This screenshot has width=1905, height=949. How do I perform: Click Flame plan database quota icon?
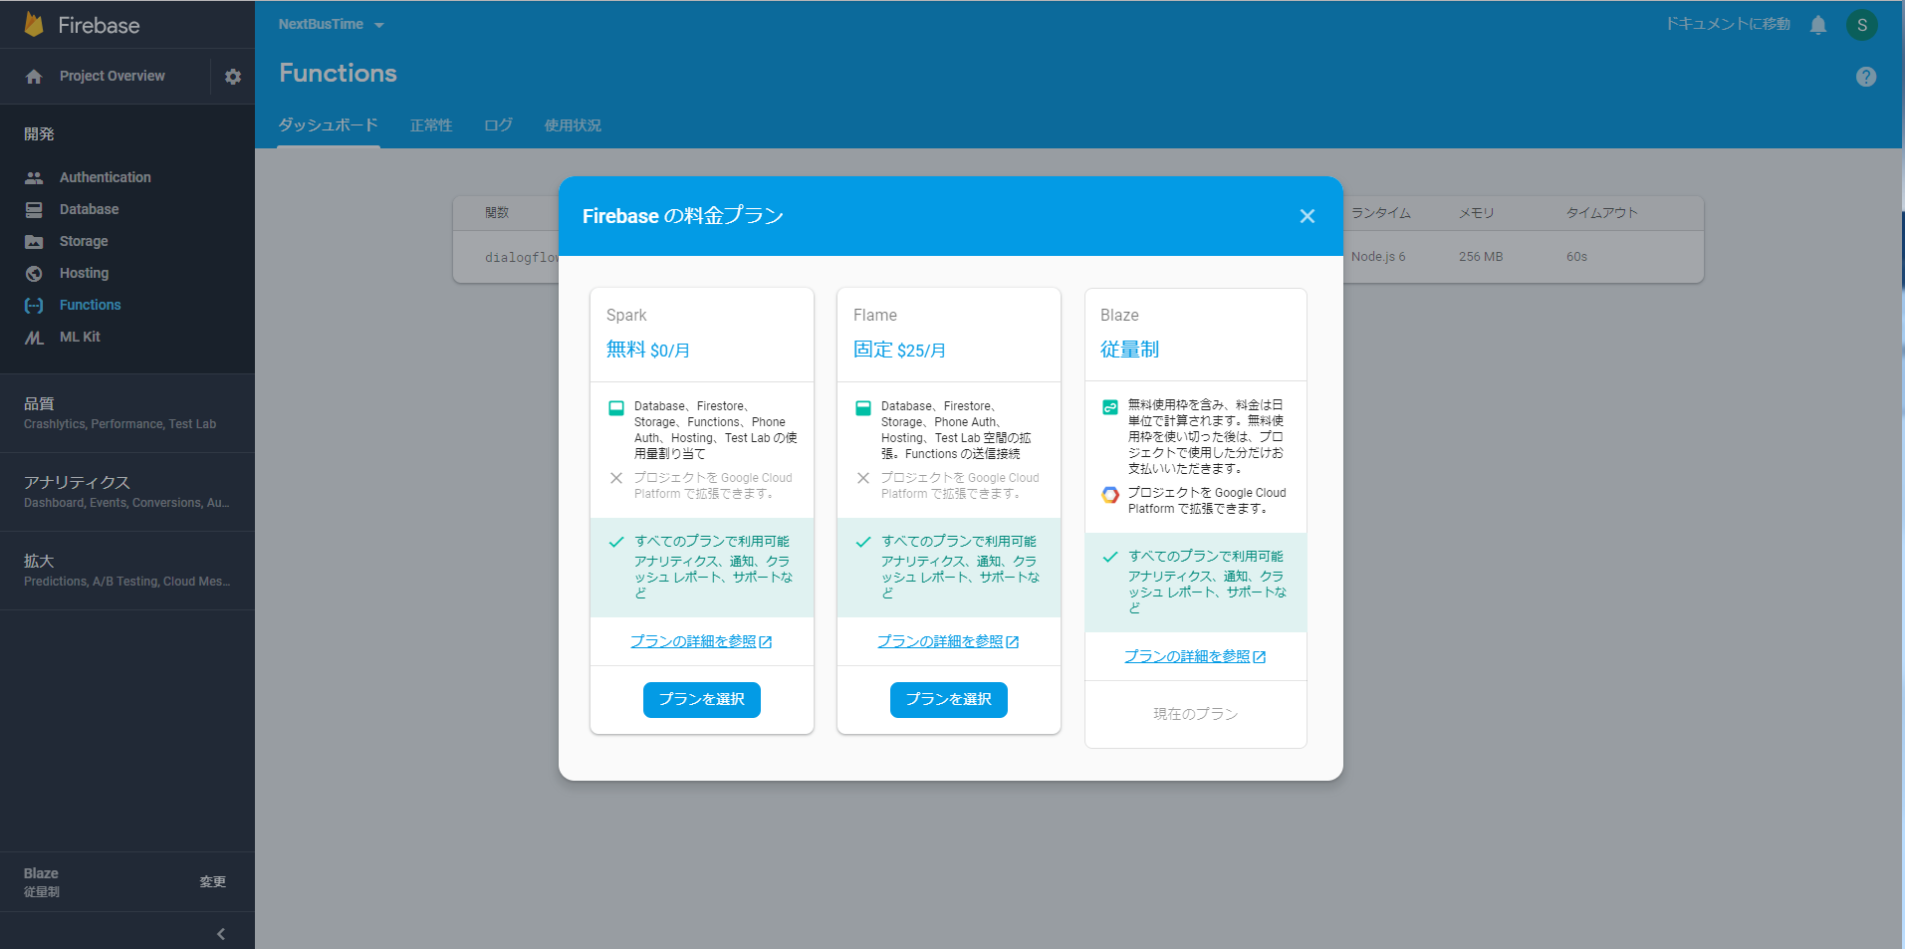point(863,407)
